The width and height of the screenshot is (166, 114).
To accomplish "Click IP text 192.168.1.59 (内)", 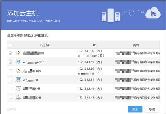I will (90, 62).
